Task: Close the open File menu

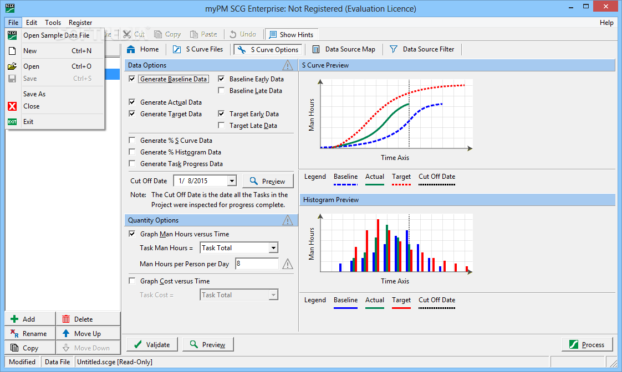Action: click(x=13, y=23)
